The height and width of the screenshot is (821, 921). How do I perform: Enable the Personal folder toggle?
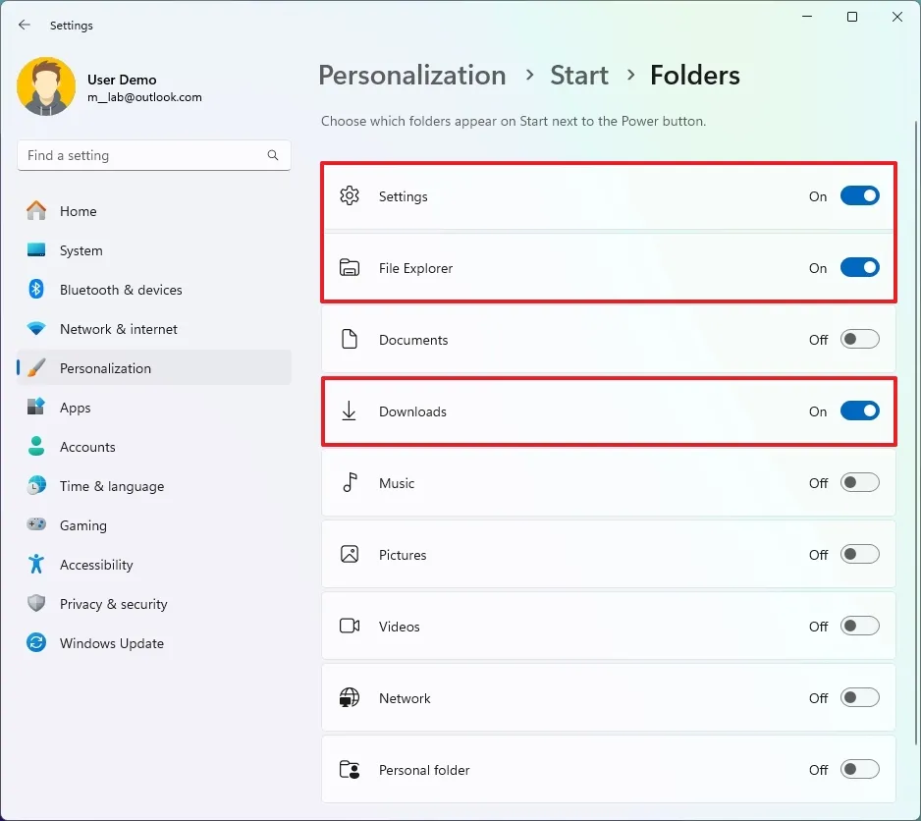[859, 770]
